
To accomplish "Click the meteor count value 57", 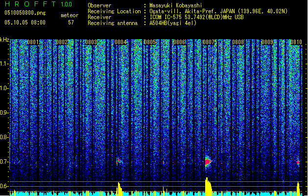I will 71,23.
